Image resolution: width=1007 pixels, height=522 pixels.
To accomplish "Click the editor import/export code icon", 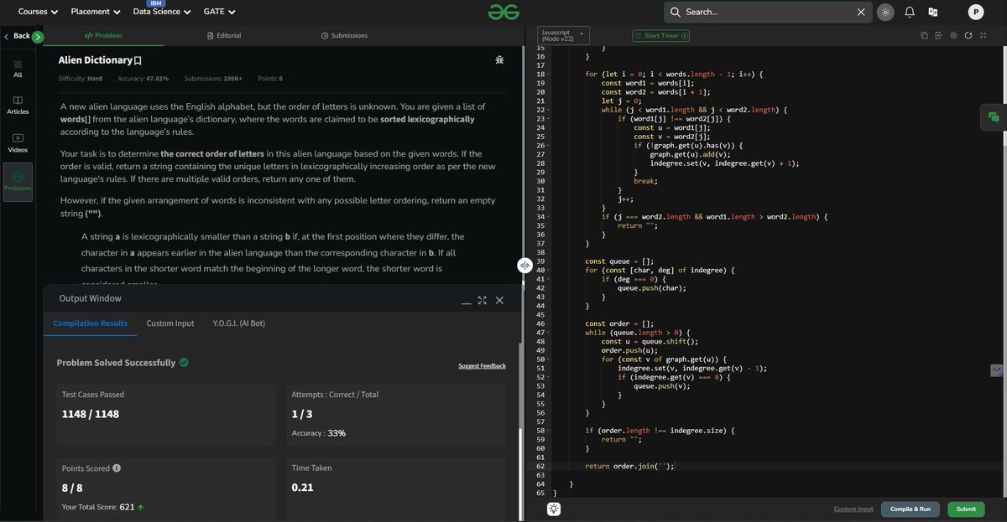I will click(938, 36).
